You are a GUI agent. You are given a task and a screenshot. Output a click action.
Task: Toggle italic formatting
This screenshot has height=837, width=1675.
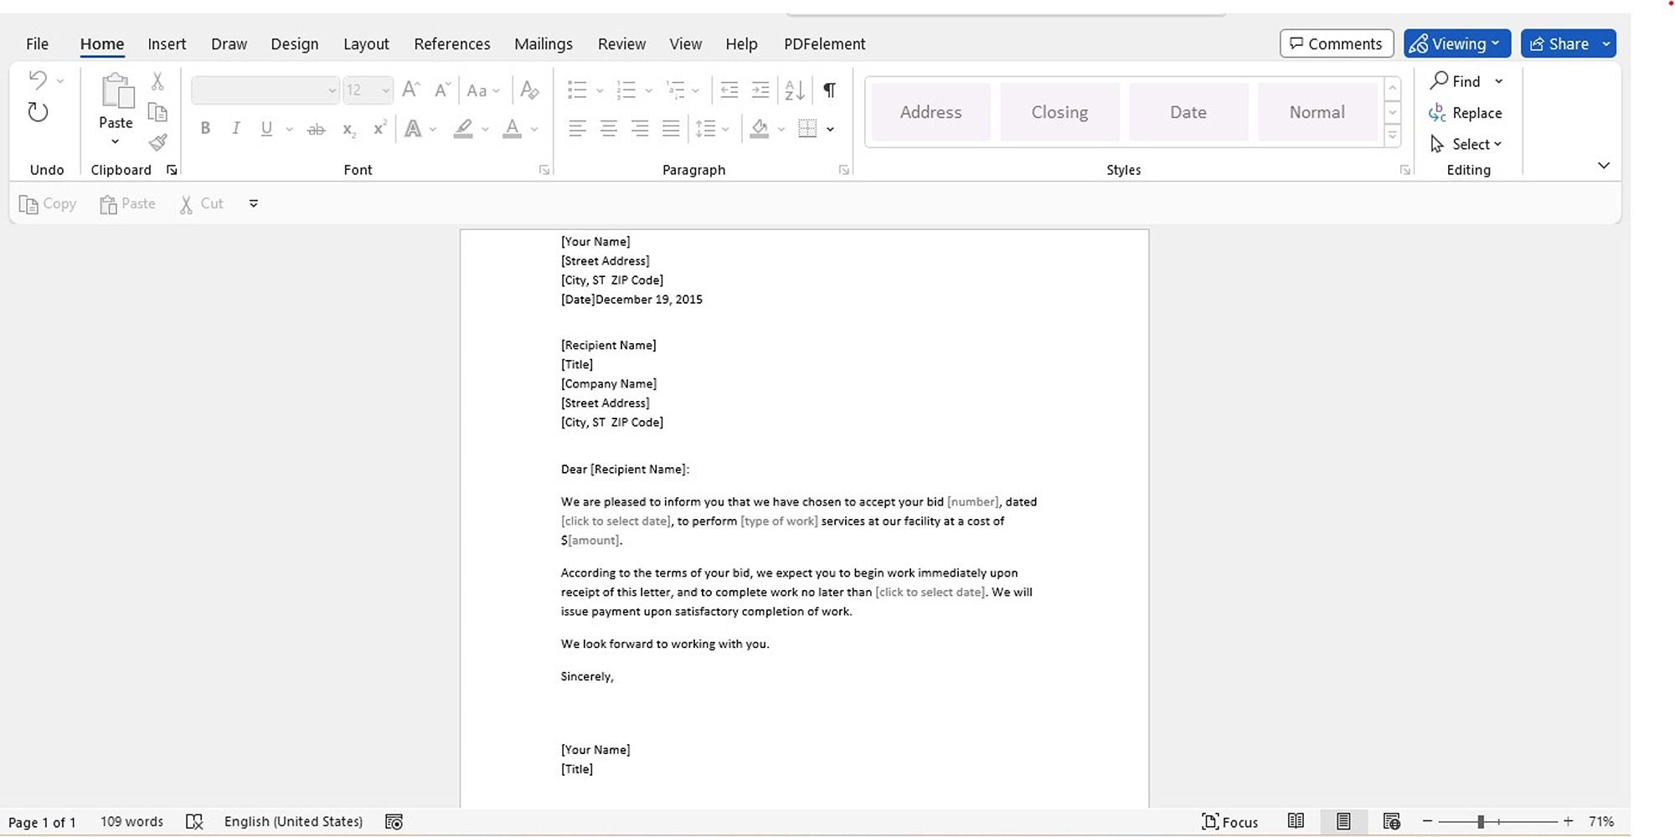(236, 129)
